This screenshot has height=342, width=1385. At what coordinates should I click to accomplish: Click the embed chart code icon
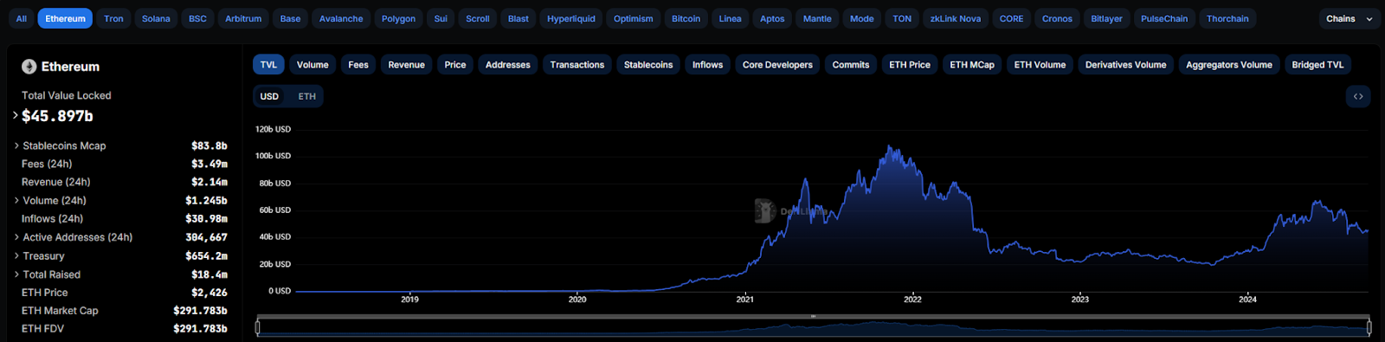tap(1358, 96)
